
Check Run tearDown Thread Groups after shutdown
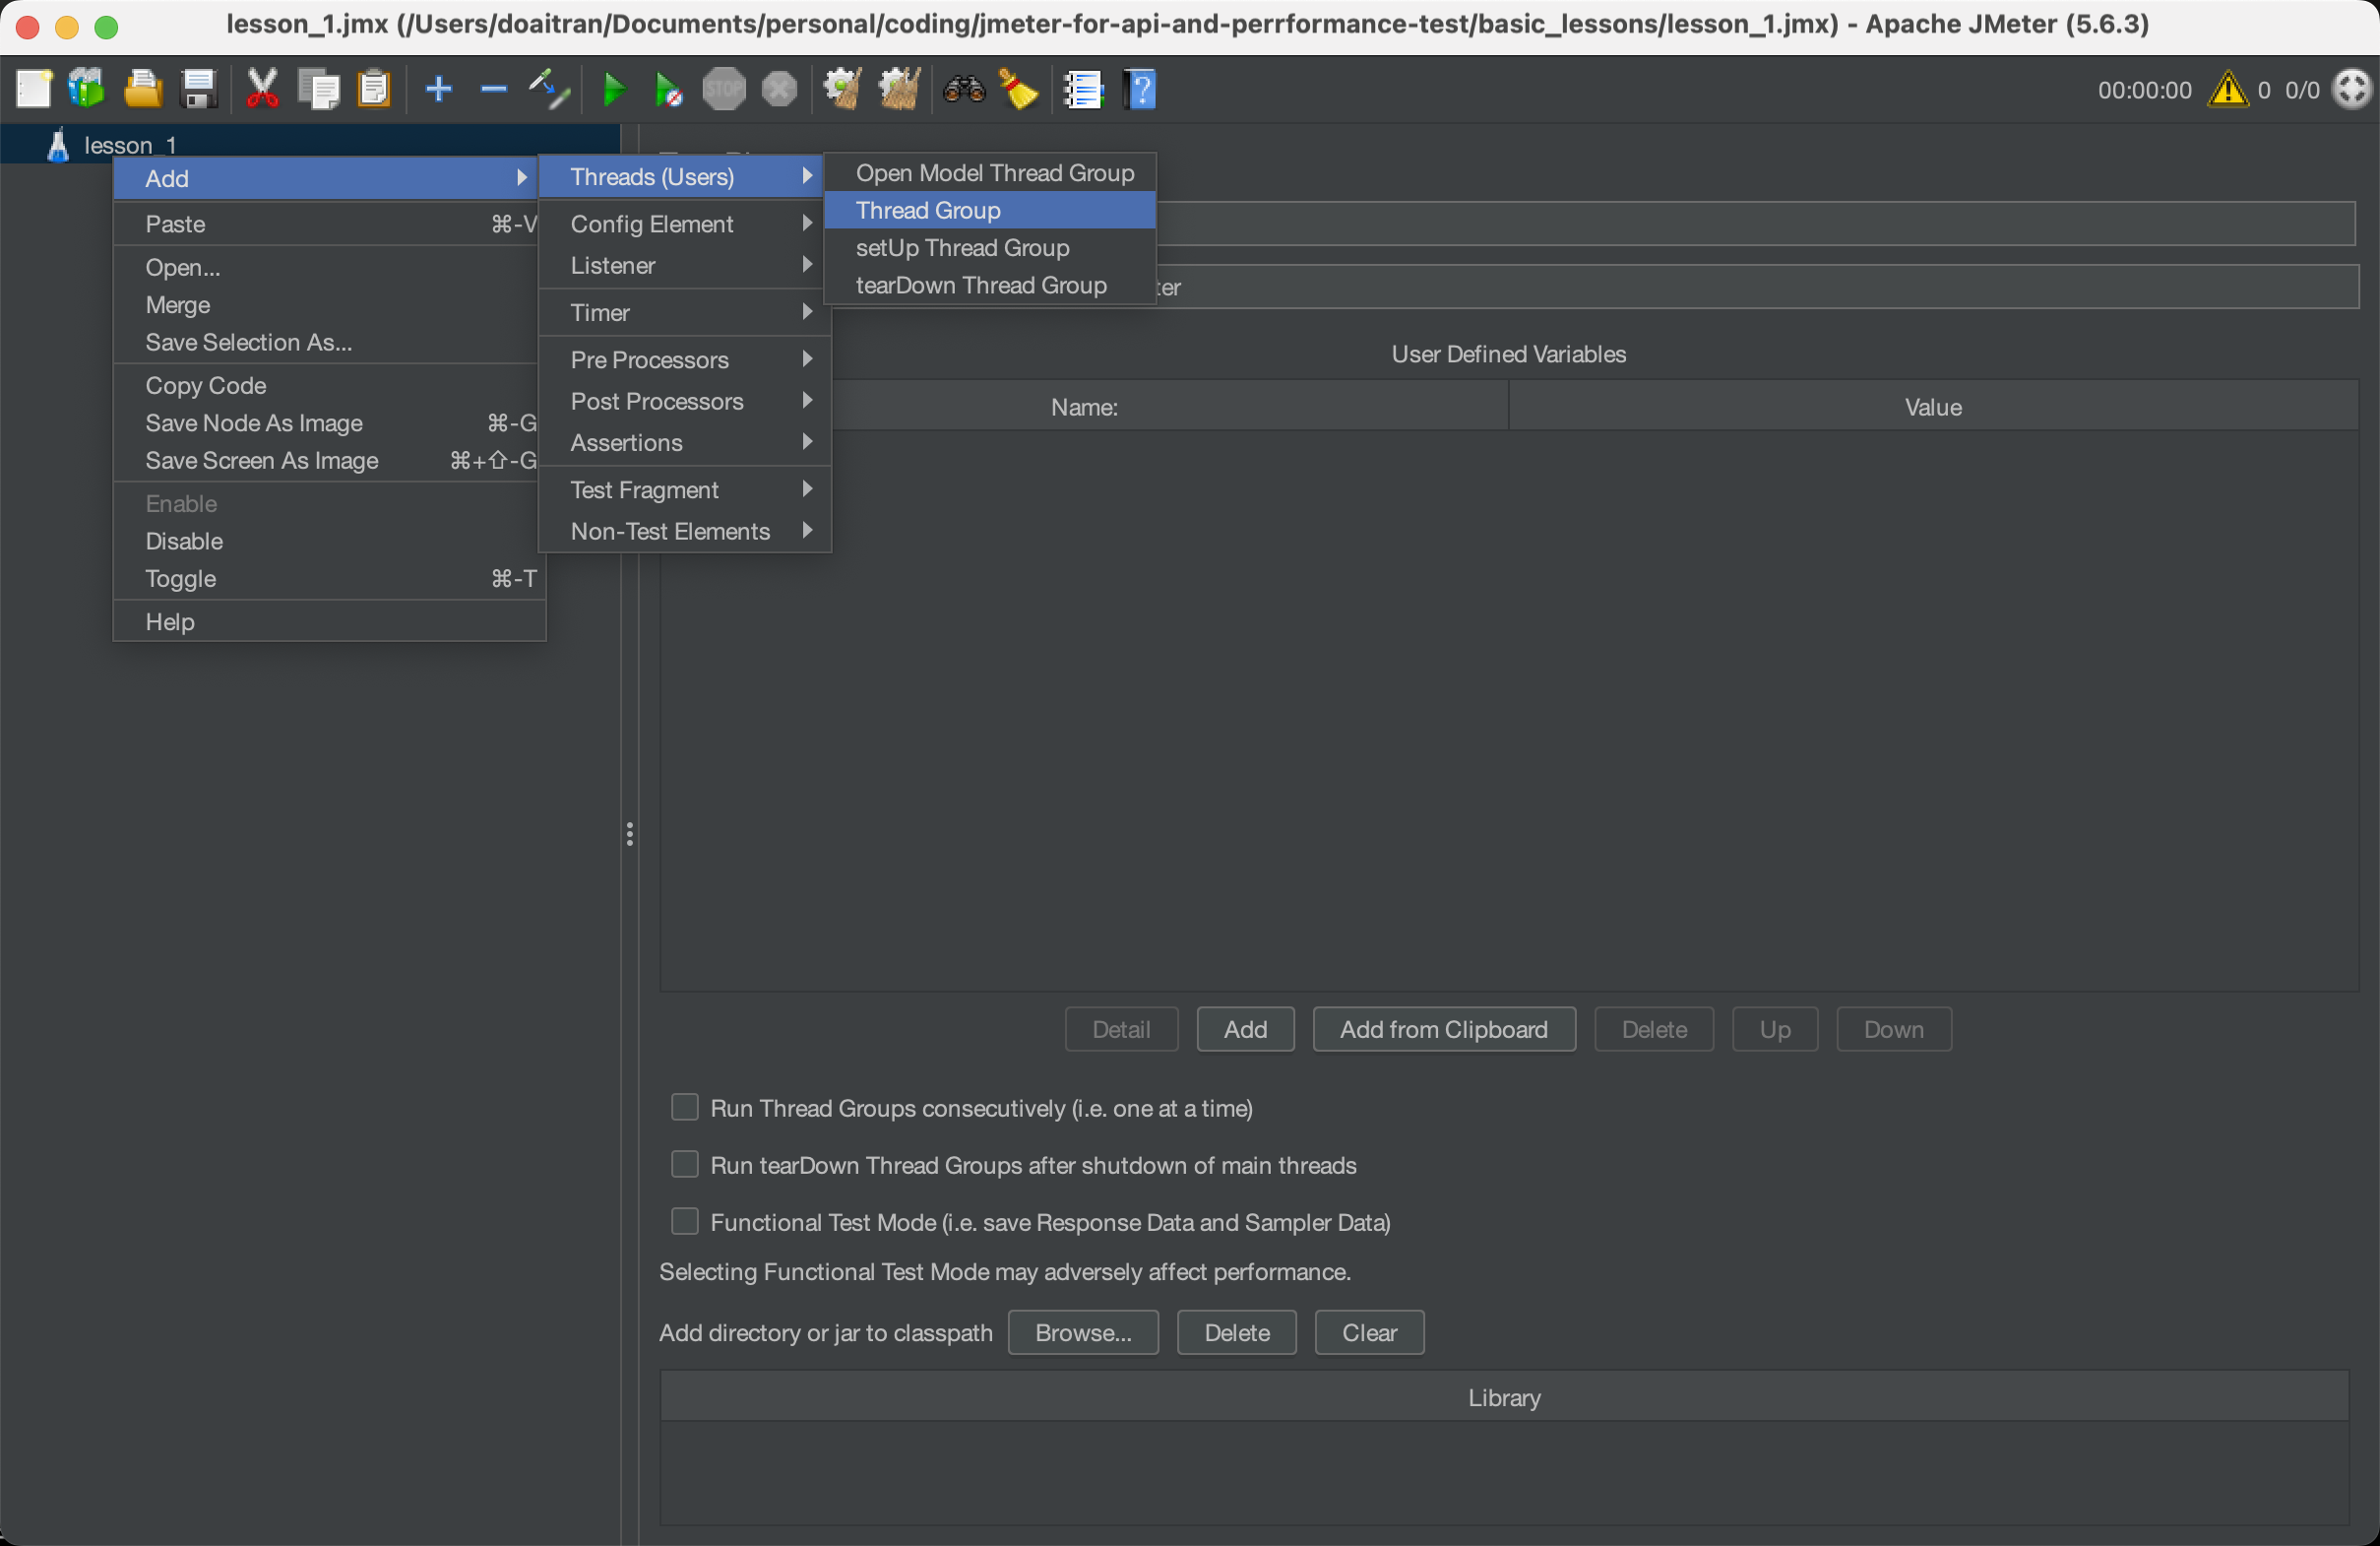tap(684, 1164)
